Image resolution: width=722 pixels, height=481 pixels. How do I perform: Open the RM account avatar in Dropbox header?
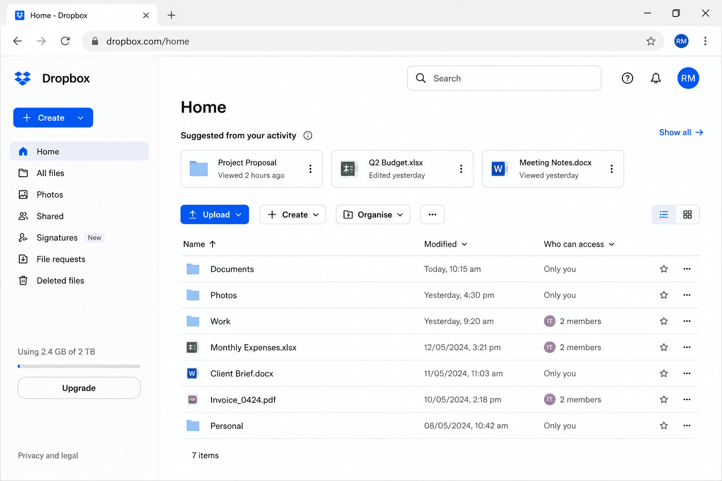(688, 78)
